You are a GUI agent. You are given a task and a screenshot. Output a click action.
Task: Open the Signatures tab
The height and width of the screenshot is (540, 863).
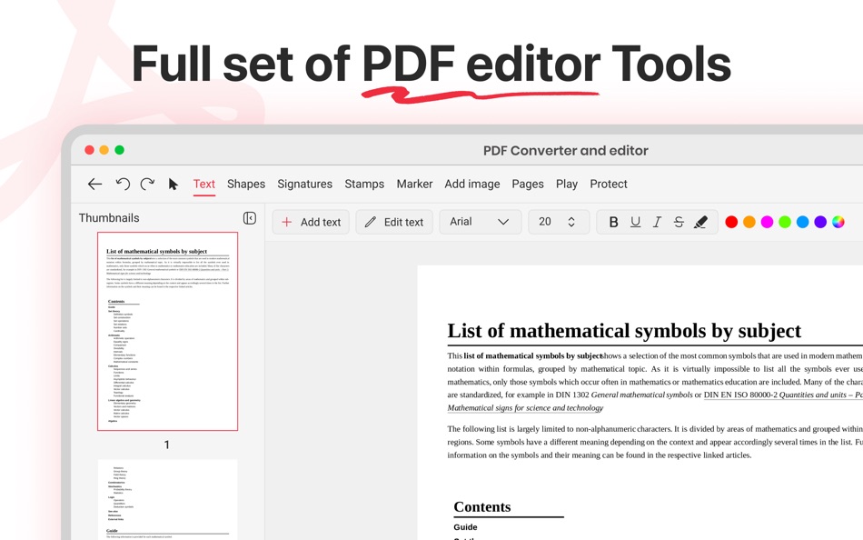pos(305,184)
